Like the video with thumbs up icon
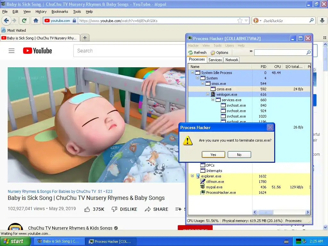The width and height of the screenshot is (328, 246). click(x=87, y=209)
